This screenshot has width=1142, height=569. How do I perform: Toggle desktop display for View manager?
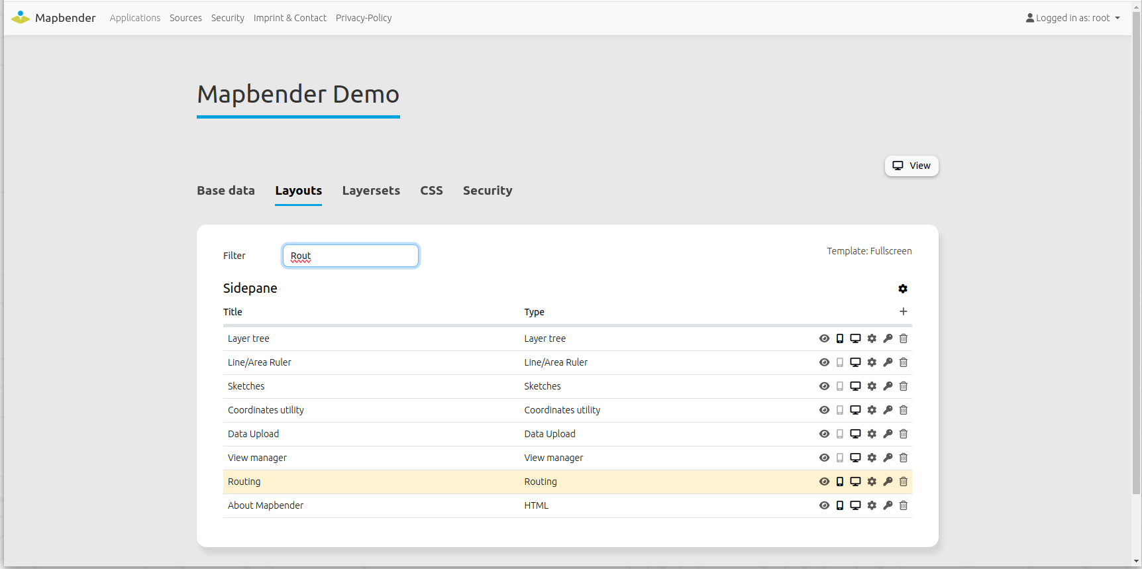856,458
